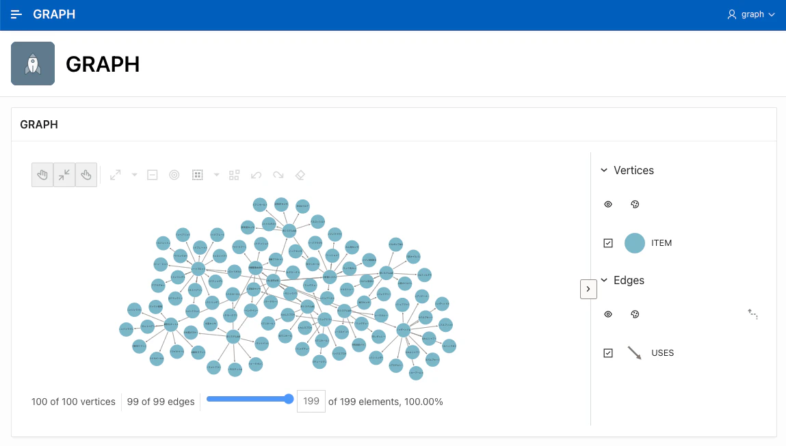Click the redo arrow toolbar icon
786x446 pixels.
tap(278, 176)
